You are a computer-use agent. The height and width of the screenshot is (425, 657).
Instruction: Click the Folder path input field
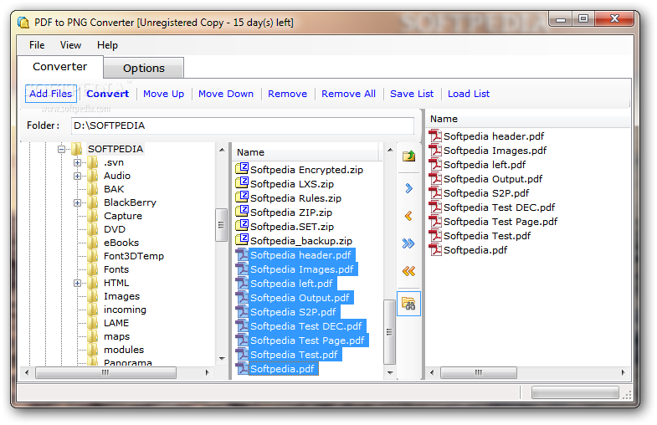(243, 125)
